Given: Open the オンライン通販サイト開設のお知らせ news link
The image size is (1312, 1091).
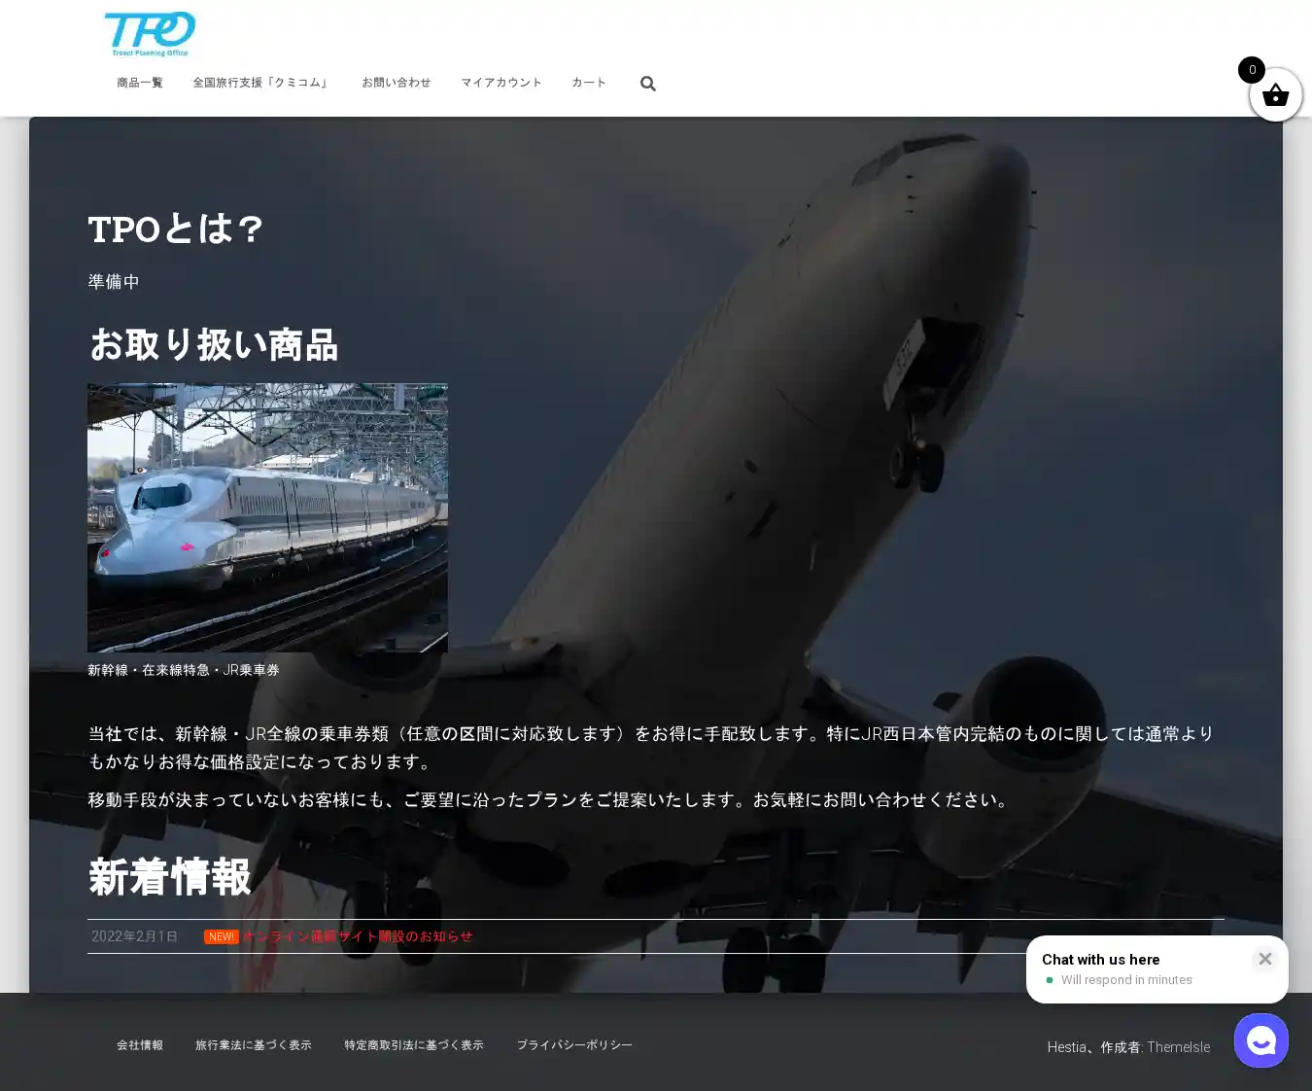Looking at the screenshot, I should click(358, 936).
